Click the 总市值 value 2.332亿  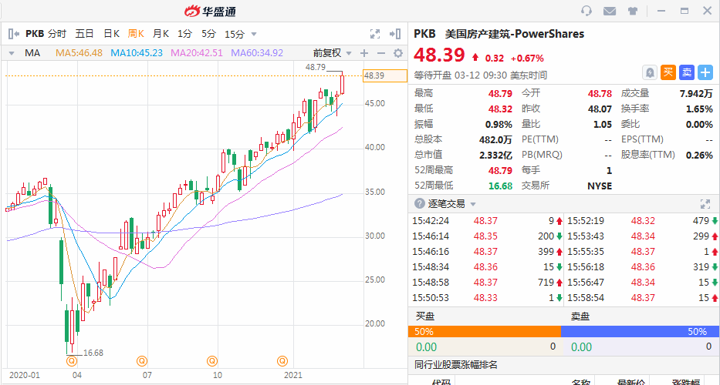496,155
